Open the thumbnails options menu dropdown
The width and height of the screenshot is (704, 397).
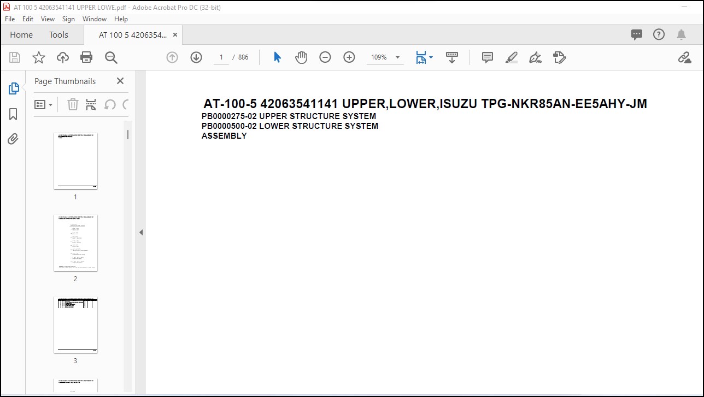44,104
